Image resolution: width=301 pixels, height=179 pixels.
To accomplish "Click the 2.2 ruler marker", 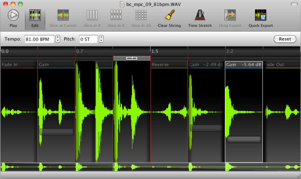I will [x=230, y=51].
